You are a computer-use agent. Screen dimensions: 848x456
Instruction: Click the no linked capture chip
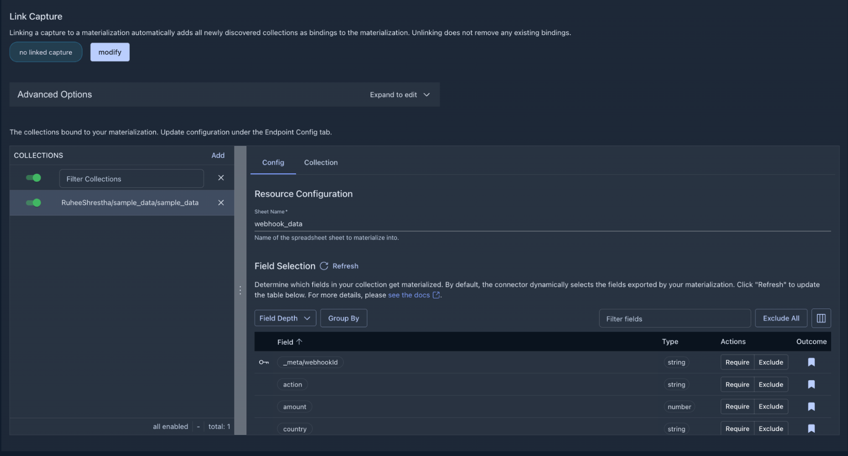click(46, 52)
